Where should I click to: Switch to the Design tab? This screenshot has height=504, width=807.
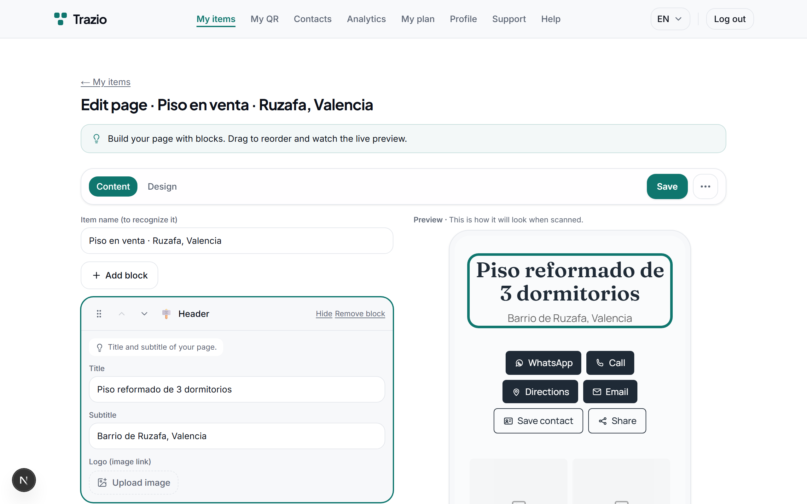(162, 186)
